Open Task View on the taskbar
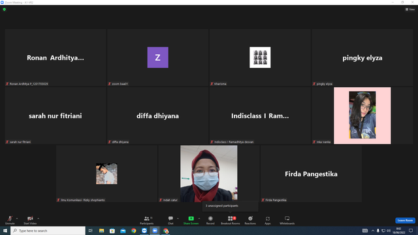Image resolution: width=418 pixels, height=235 pixels. (x=91, y=230)
